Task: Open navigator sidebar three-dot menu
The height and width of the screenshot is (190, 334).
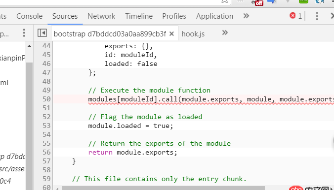Action: 24,33
